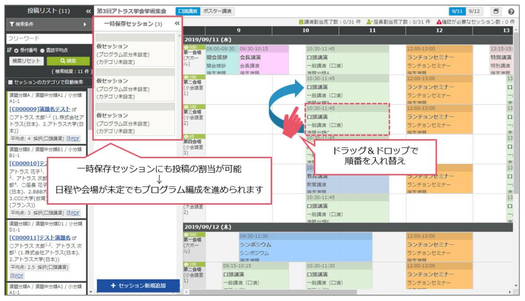Select the 査読平均点 sort radio button

tap(42, 51)
